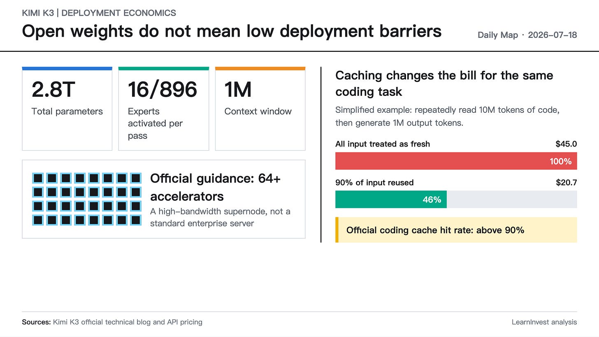This screenshot has height=337, width=599.
Task: Select the '1M' context window value
Action: click(x=238, y=90)
